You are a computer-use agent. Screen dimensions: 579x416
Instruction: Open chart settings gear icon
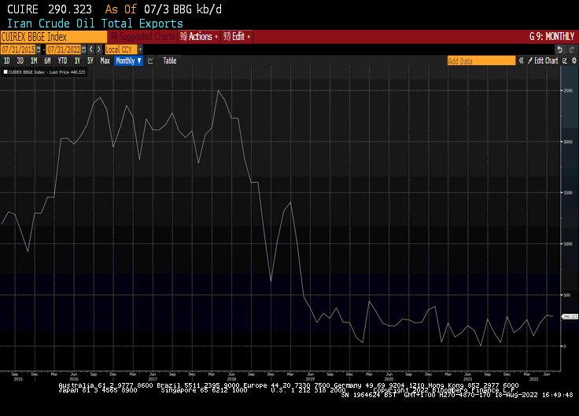tap(573, 60)
